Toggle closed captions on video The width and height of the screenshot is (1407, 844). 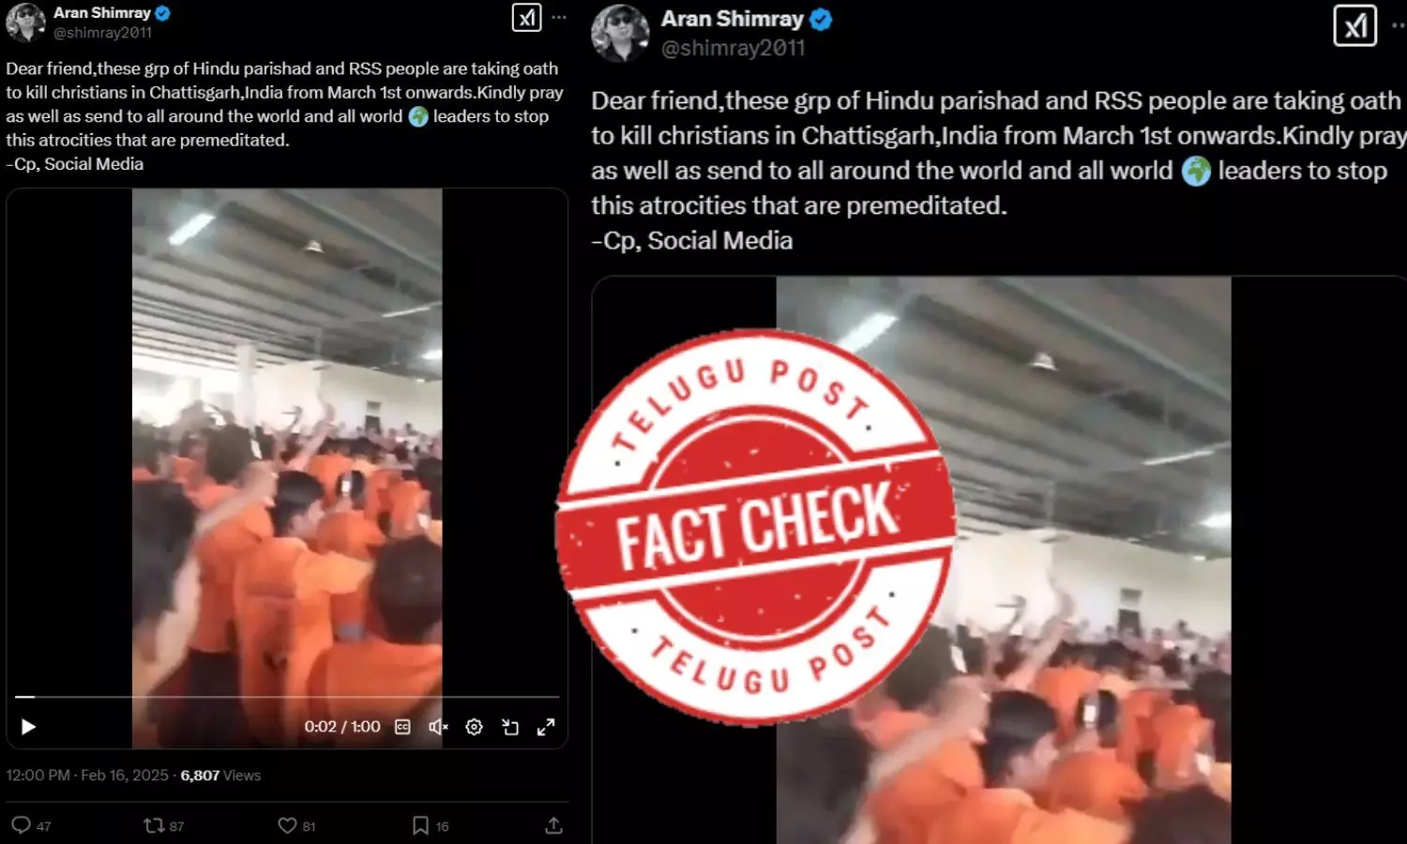click(x=402, y=727)
